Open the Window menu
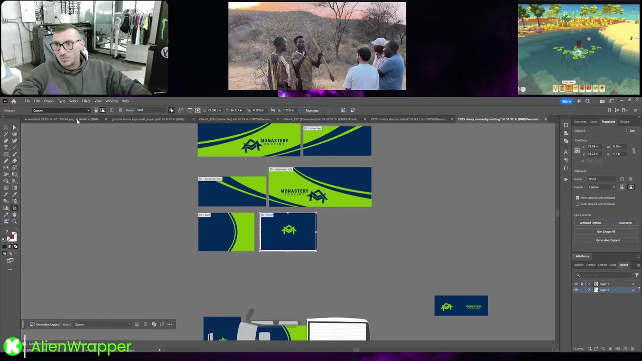 click(111, 101)
